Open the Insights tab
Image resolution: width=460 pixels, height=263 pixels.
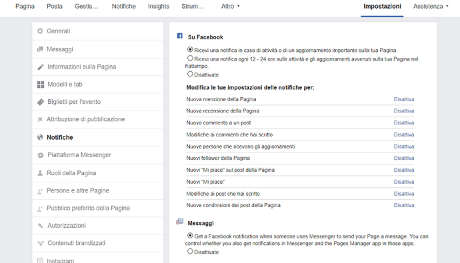pos(159,6)
